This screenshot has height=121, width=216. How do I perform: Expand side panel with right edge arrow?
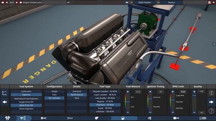(214, 44)
